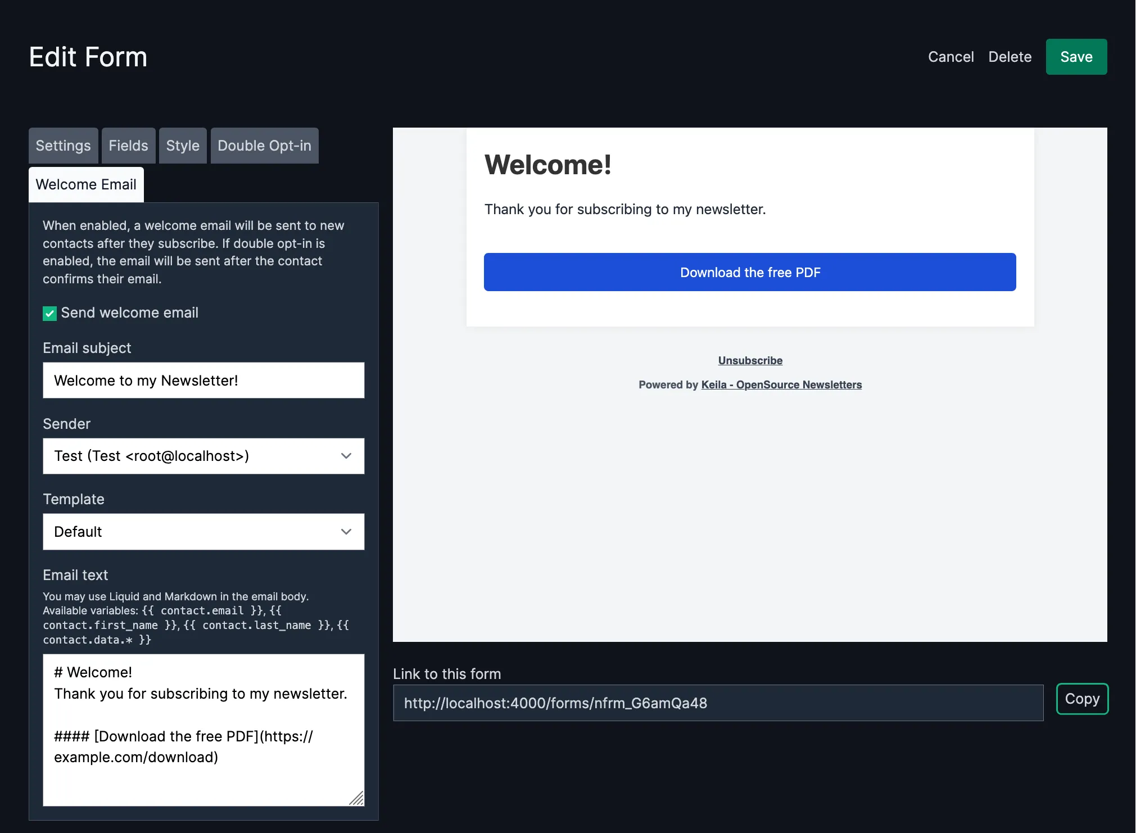
Task: Open the Keila - OpenSource Newsletters link
Action: point(781,384)
